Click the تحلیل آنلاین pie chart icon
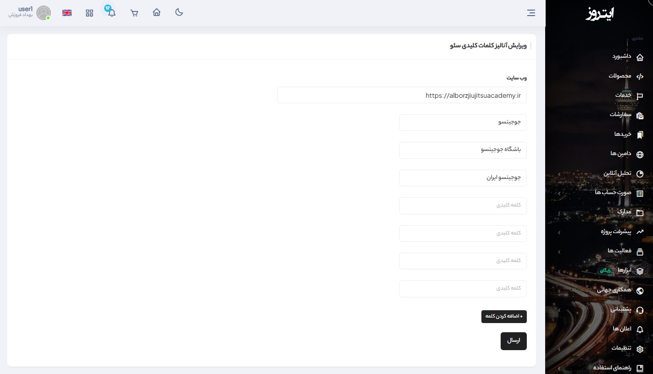This screenshot has width=653, height=374. click(x=640, y=174)
